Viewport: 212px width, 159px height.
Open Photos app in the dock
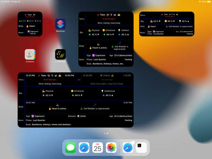pyautogui.click(x=111, y=147)
